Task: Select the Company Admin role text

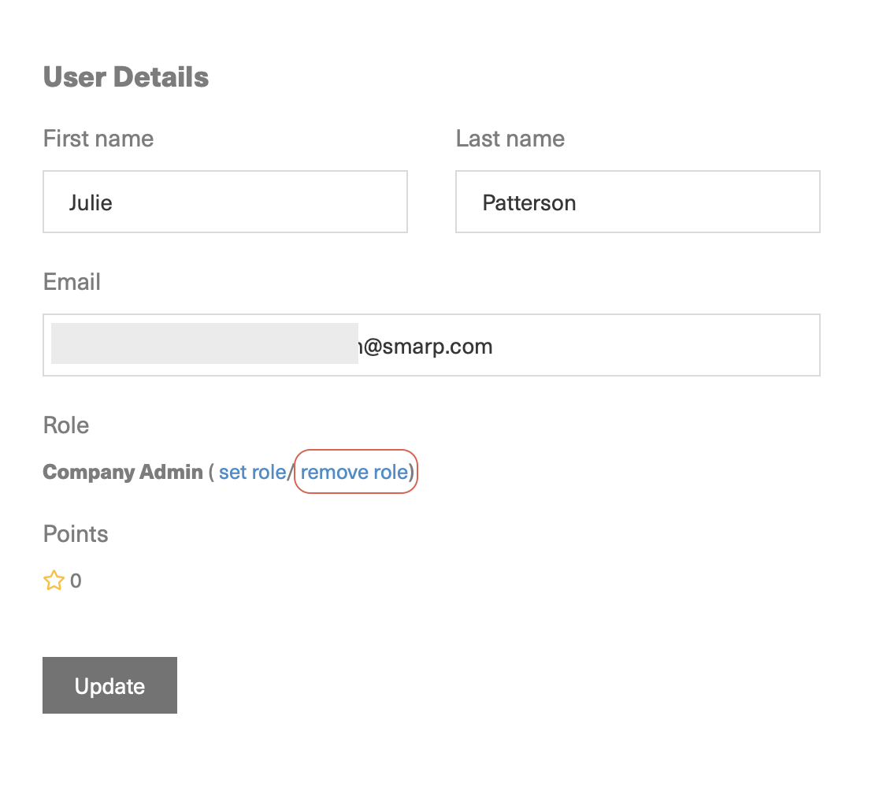Action: click(123, 472)
